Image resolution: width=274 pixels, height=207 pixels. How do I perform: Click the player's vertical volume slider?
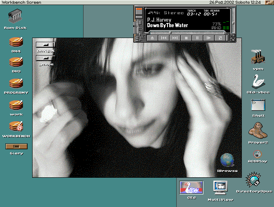coord(233,20)
